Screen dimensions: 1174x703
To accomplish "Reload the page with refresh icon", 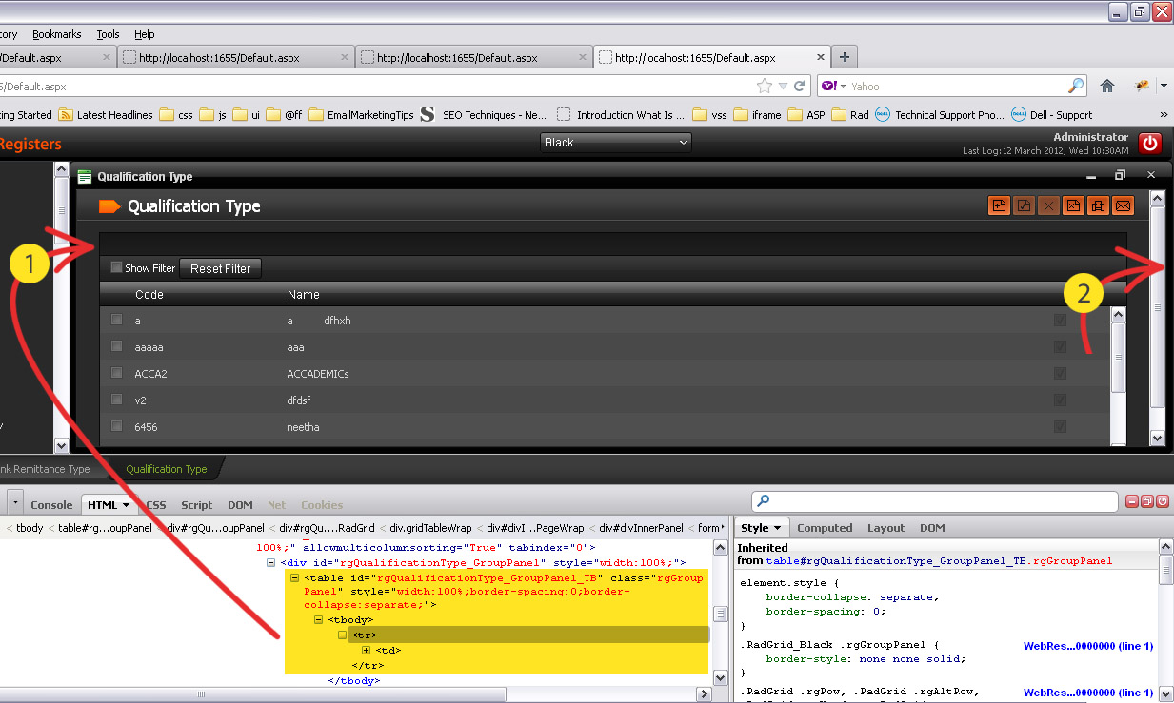I will coord(800,86).
